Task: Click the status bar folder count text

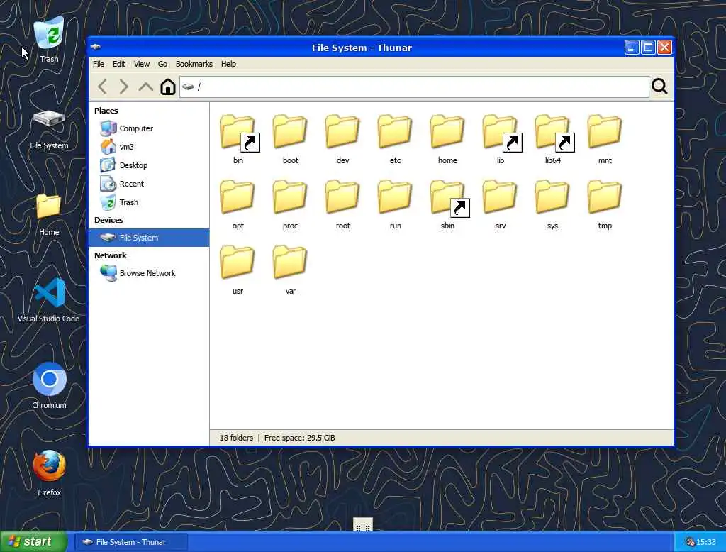Action: click(236, 438)
